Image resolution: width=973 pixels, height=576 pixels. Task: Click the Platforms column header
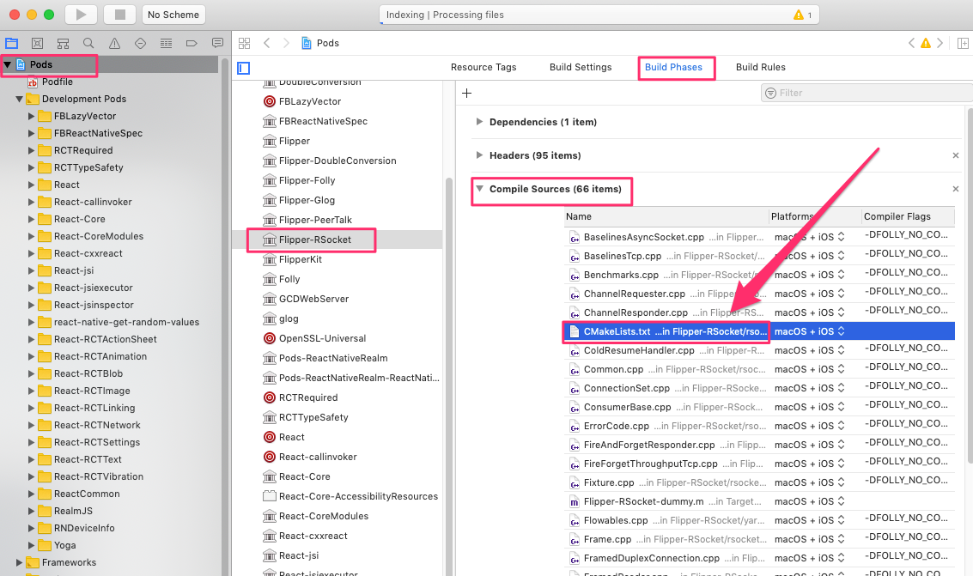[815, 216]
